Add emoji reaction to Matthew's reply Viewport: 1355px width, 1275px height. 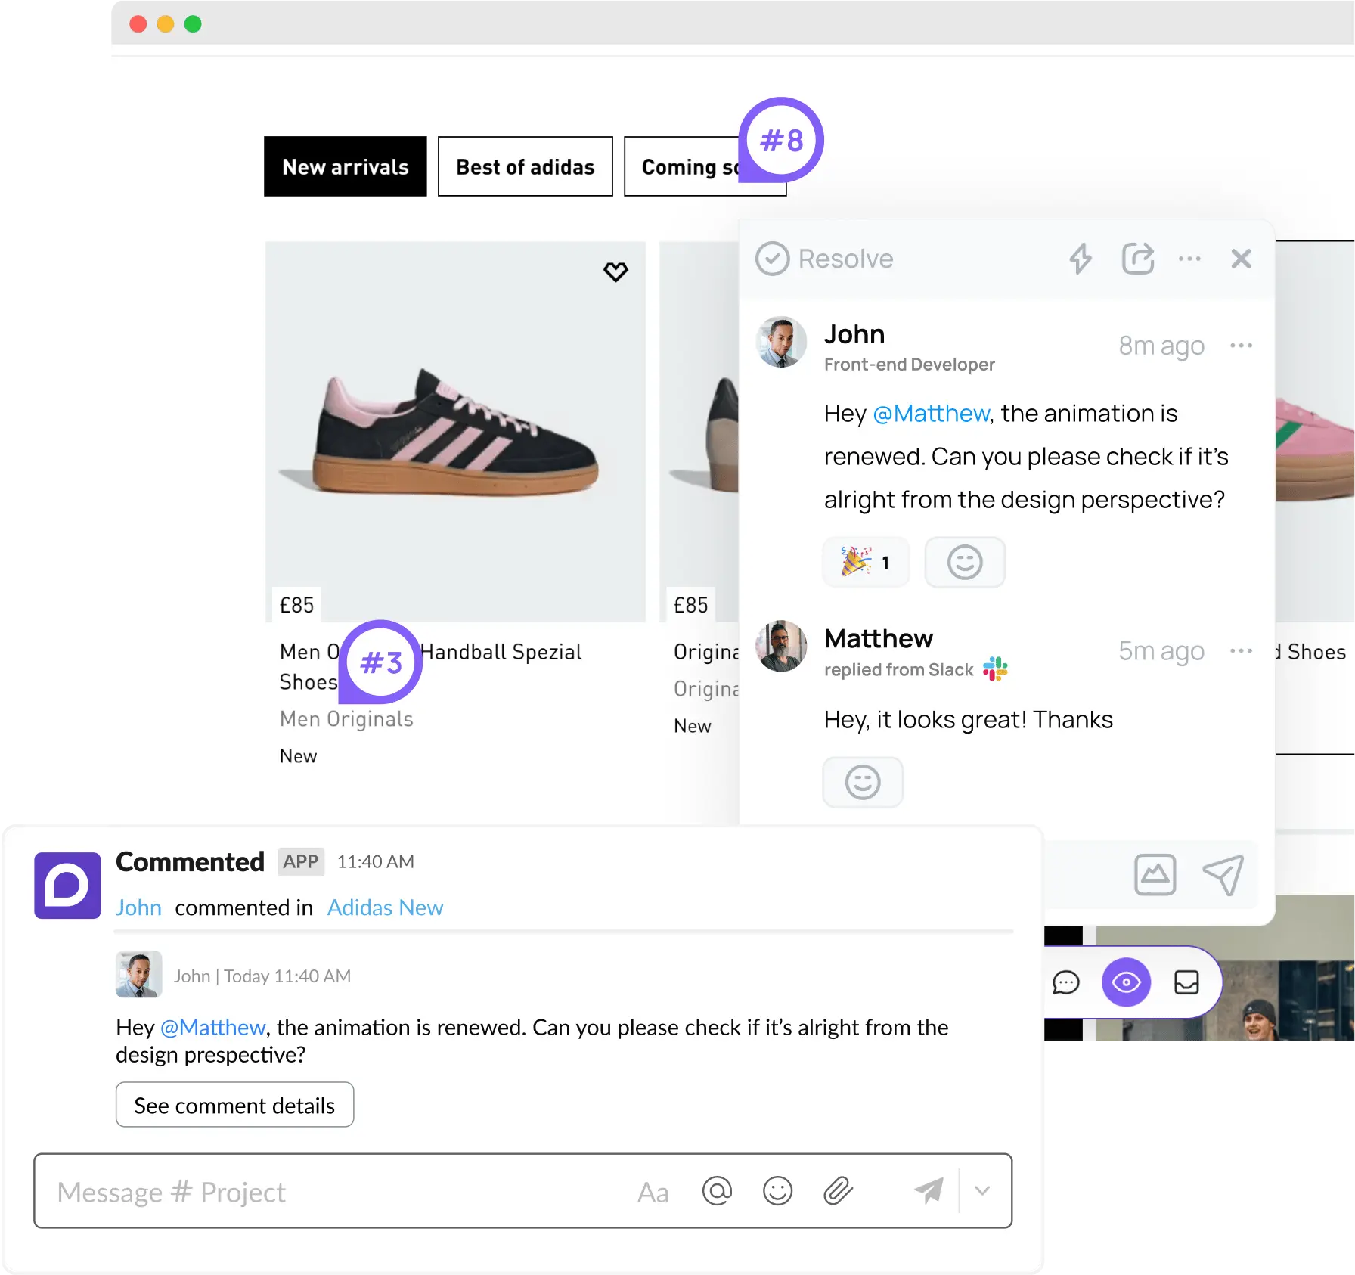pos(863,782)
